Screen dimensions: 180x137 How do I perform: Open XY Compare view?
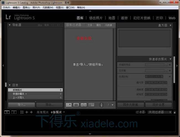(x=84, y=105)
